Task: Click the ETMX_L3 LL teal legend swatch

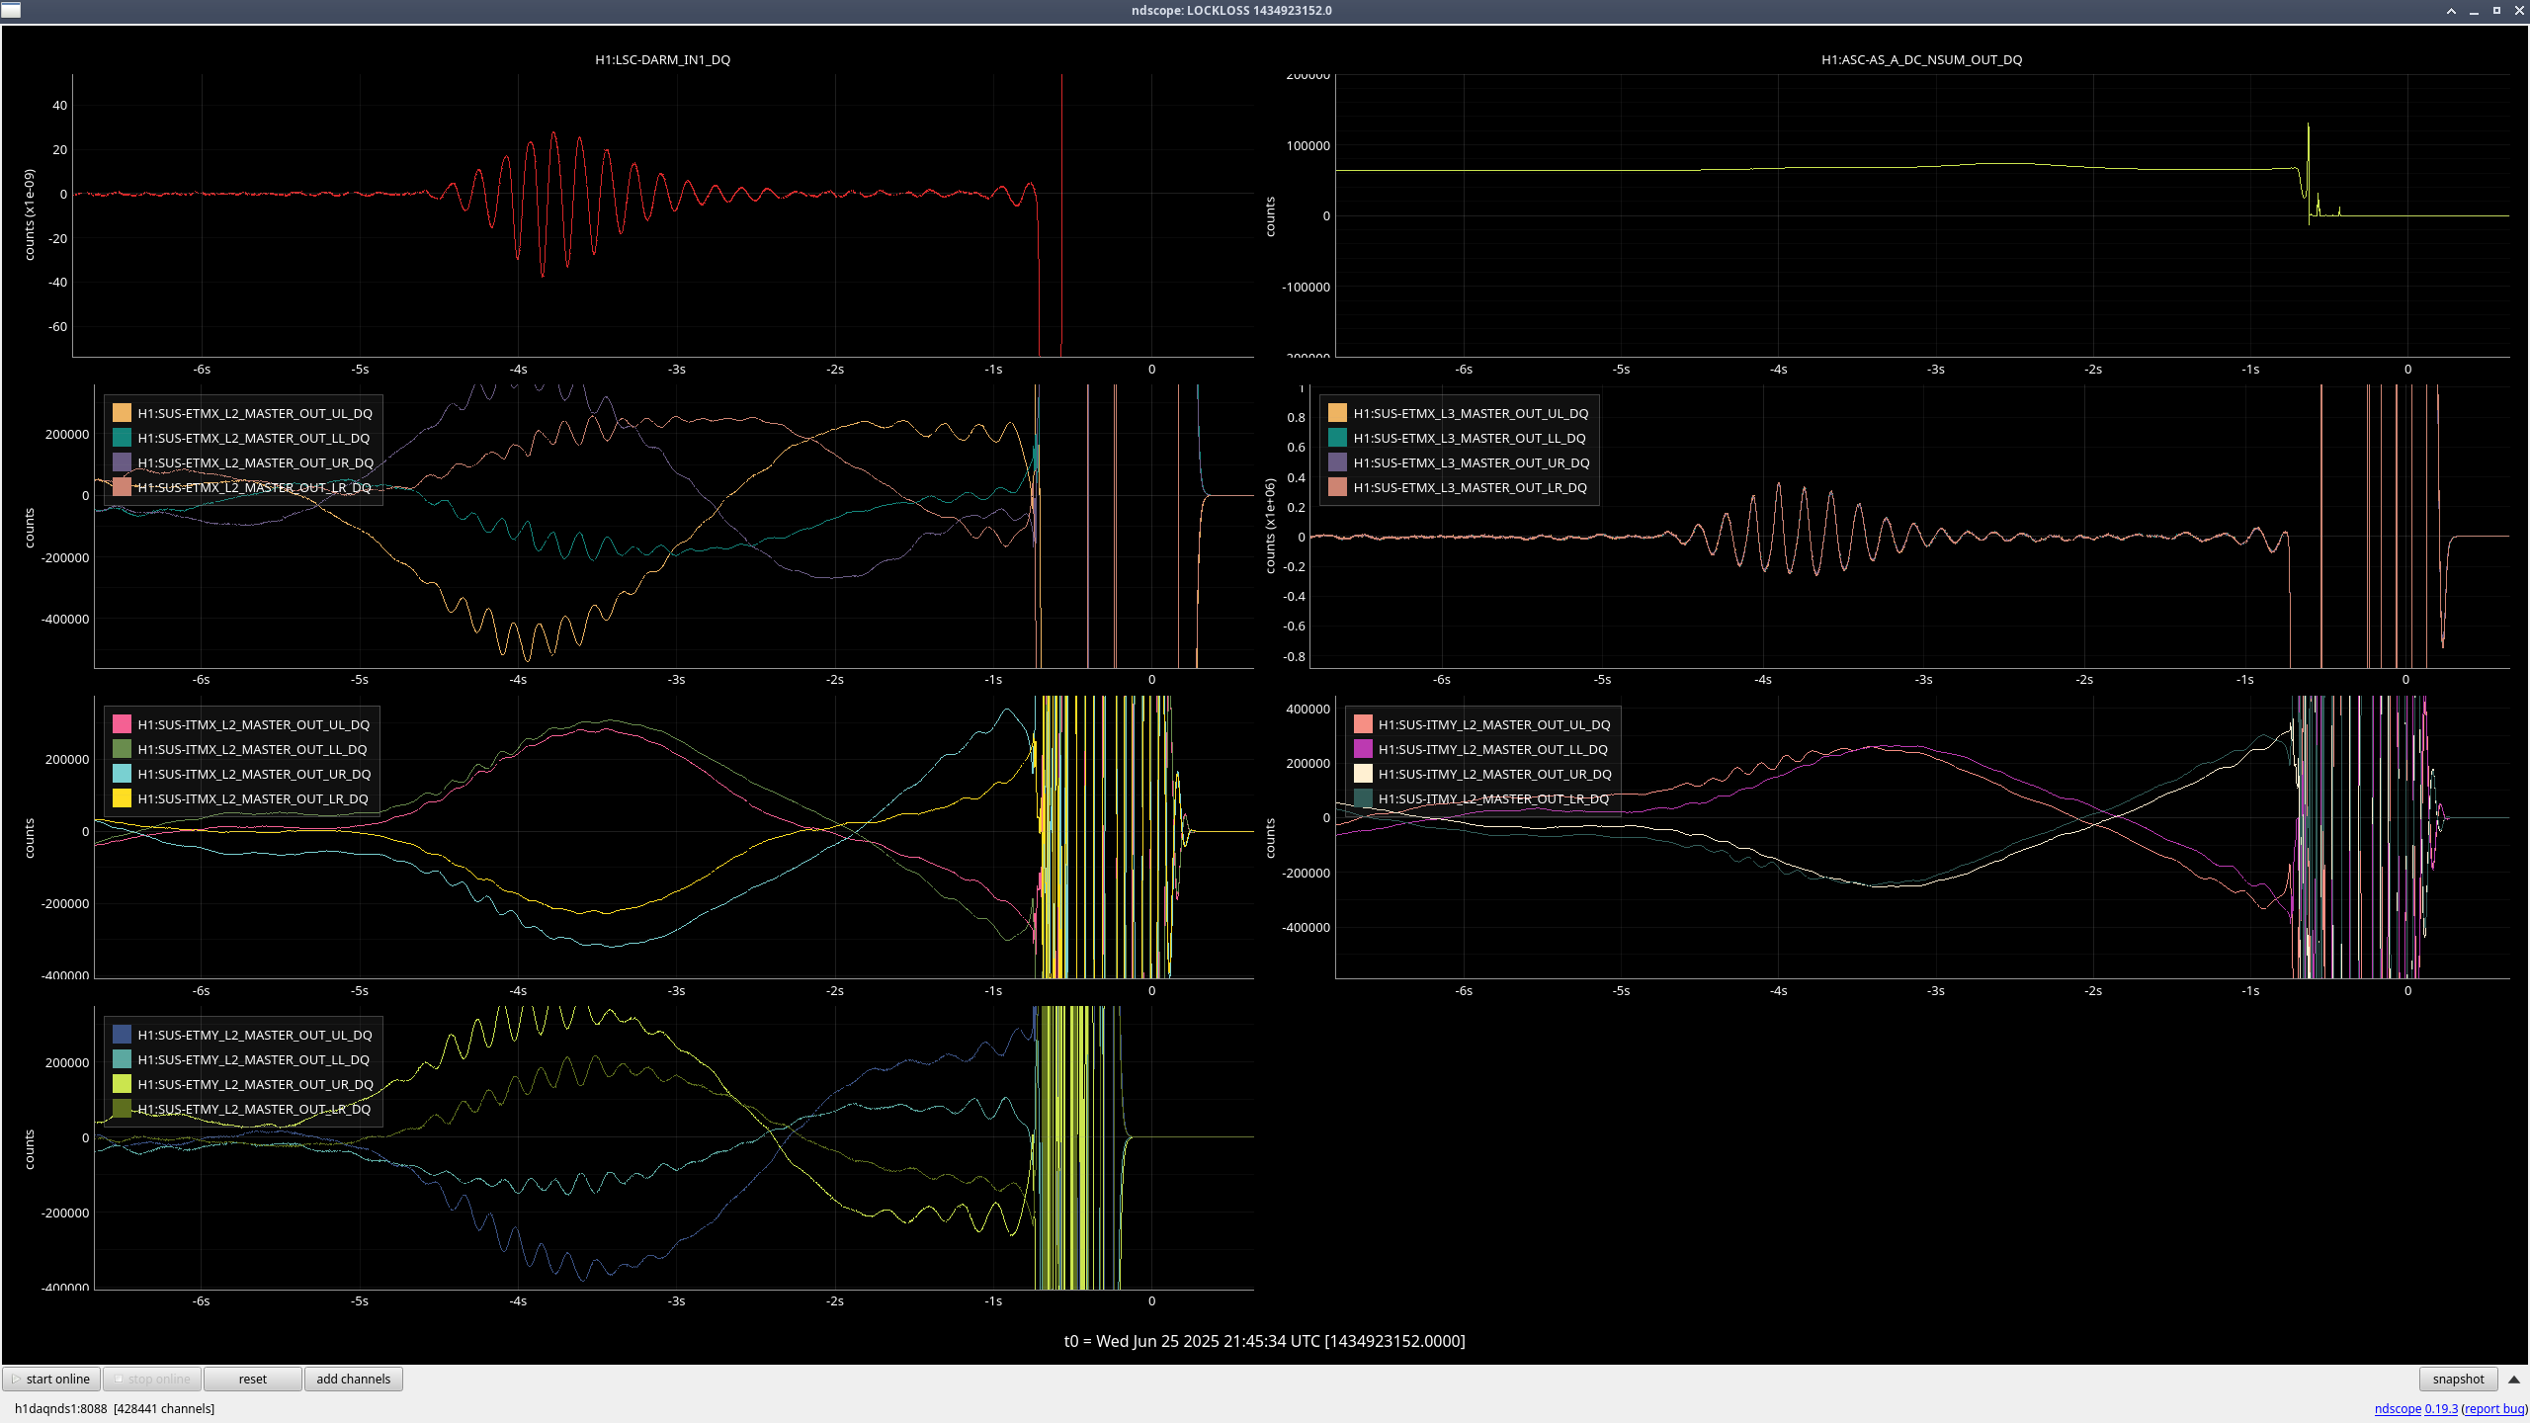Action: (x=1337, y=438)
